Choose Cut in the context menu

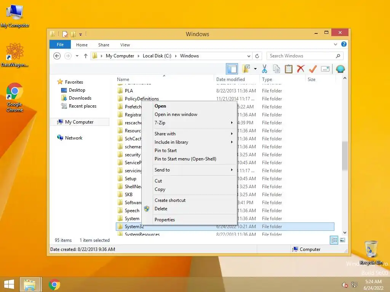(x=189, y=181)
